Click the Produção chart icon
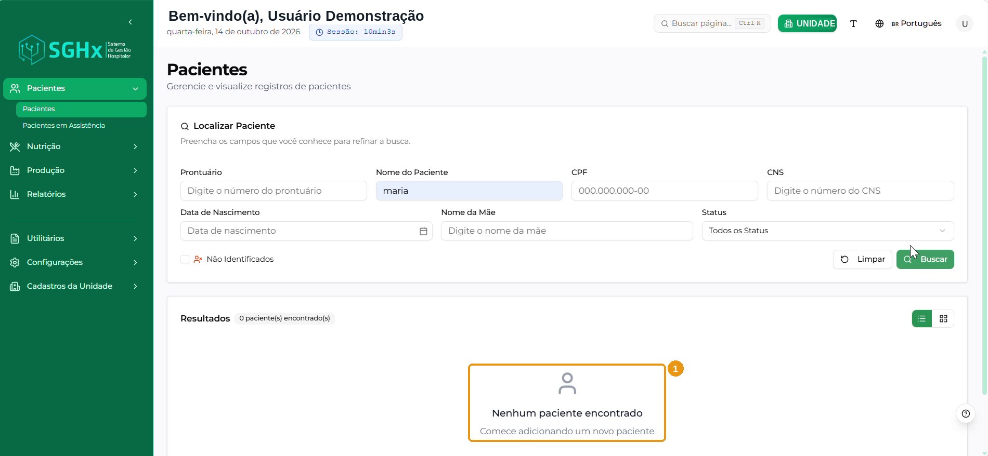The height and width of the screenshot is (456, 988). click(x=15, y=170)
